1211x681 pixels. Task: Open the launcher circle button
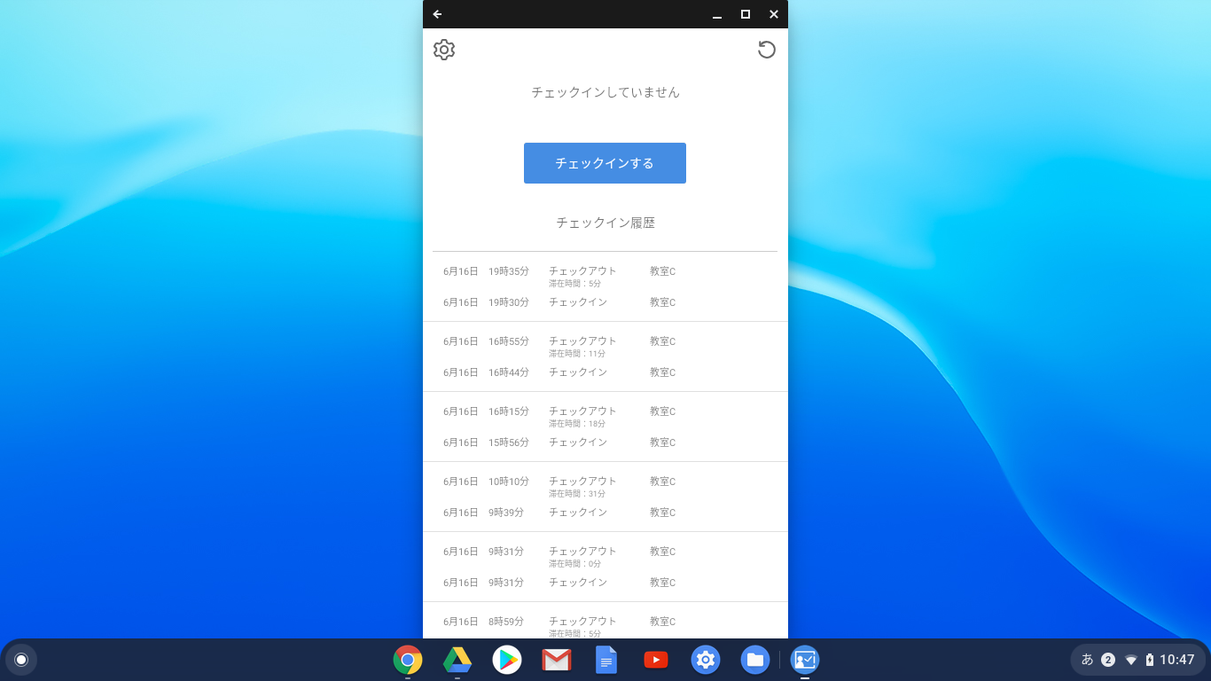point(21,660)
